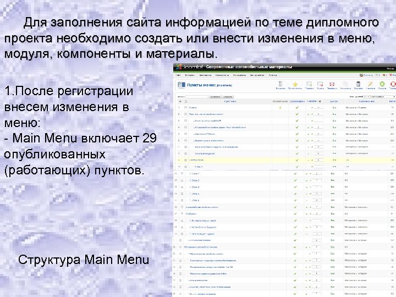Click the order number field in Главная row
This screenshot has width=396, height=297.
(318, 108)
